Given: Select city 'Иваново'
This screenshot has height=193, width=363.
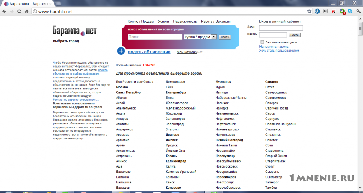Looking at the screenshot, I should click(172, 135).
